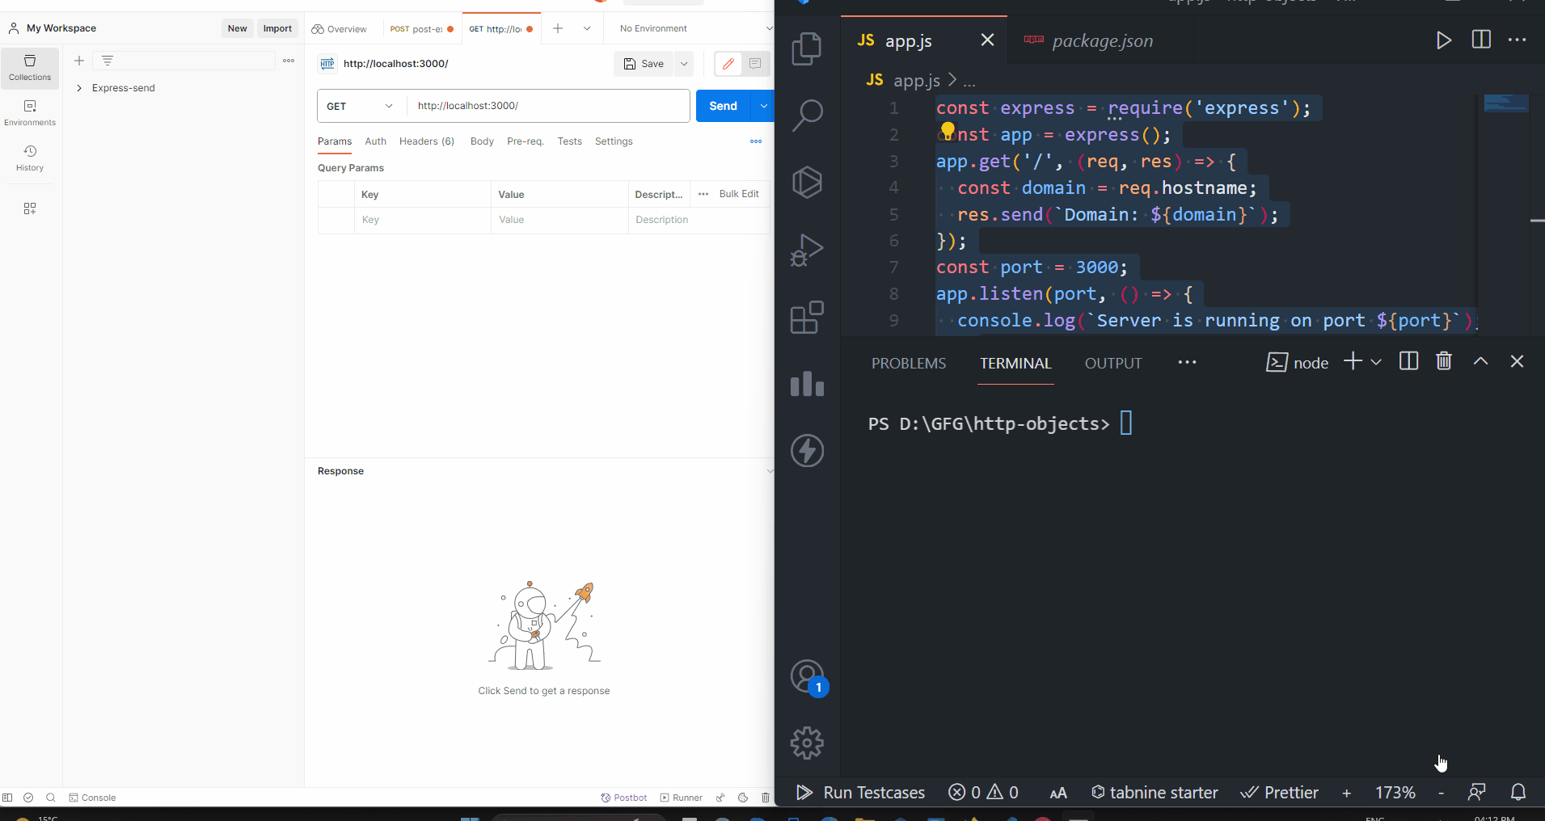
Task: Open the Run and Debug view in VS Code
Action: (x=807, y=250)
